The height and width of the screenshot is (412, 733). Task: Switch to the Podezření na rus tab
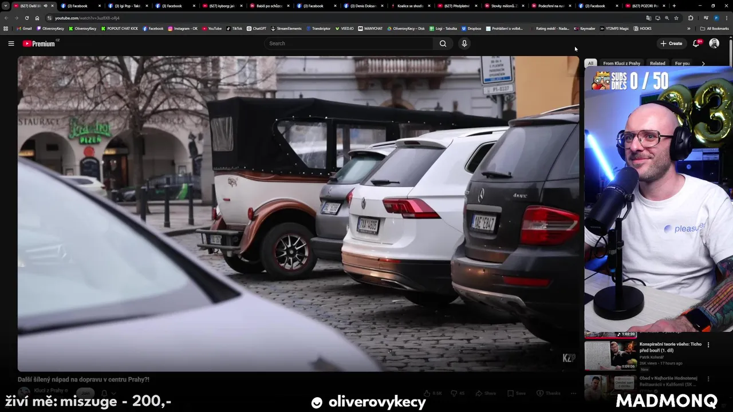pyautogui.click(x=550, y=6)
